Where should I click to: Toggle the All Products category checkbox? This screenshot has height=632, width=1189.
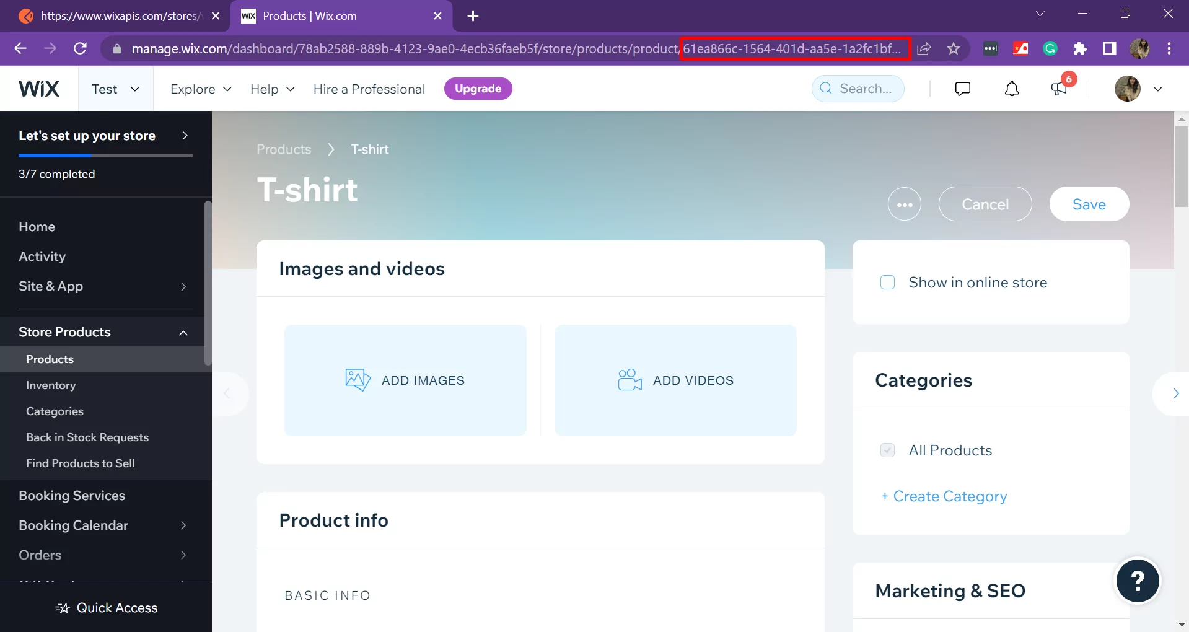888,450
